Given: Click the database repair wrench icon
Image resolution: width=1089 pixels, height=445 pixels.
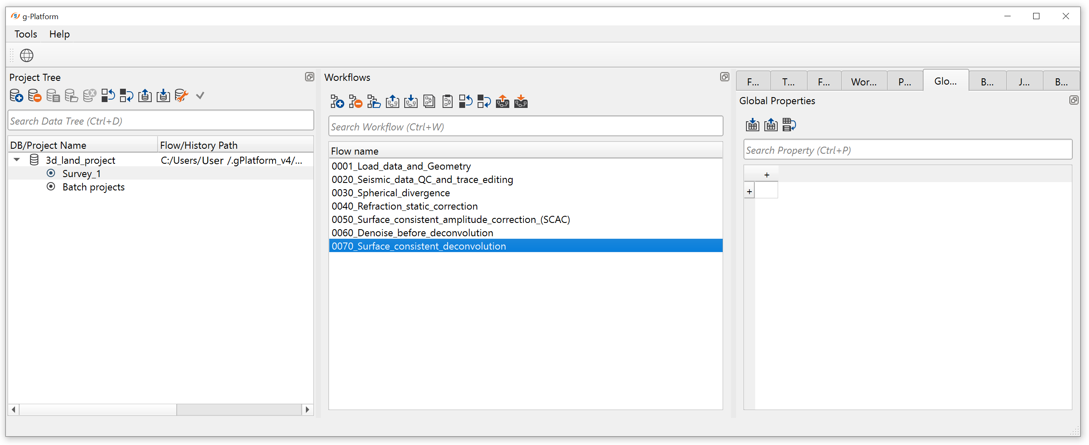Looking at the screenshot, I should coord(181,96).
